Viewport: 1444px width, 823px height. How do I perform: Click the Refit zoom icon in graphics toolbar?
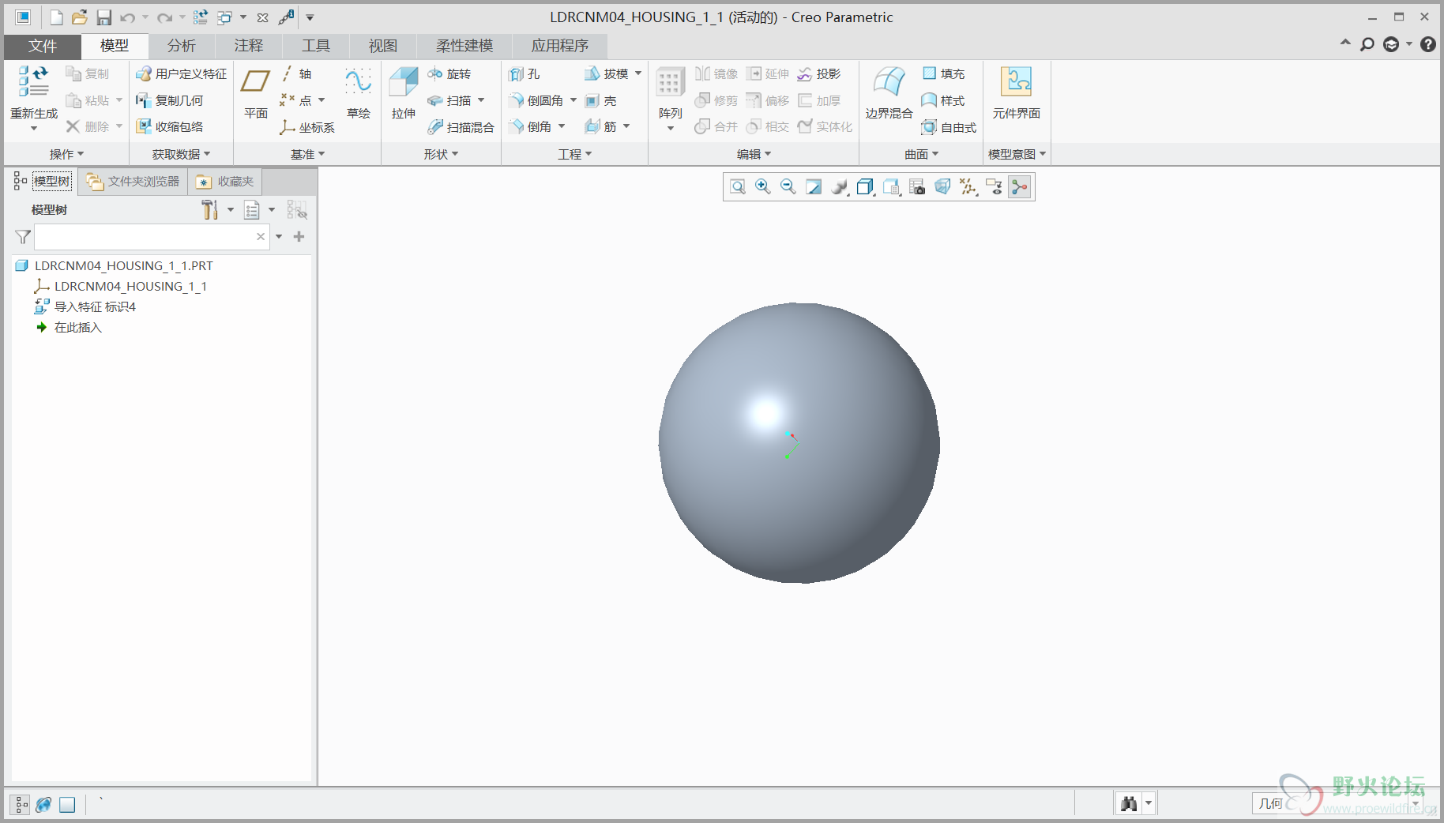738,187
